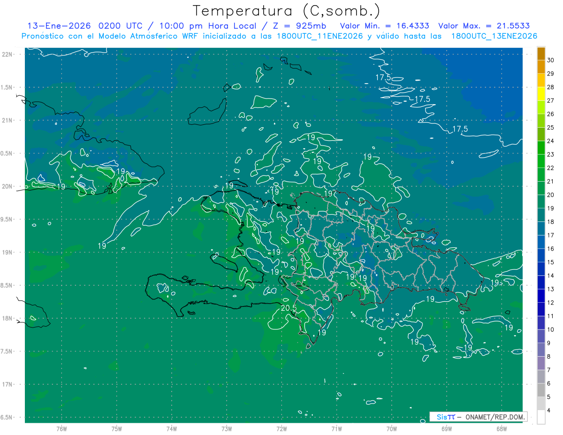The width and height of the screenshot is (563, 435).
Task: Click the 'Valor Max. = 21.5533' text
Action: pyautogui.click(x=484, y=25)
